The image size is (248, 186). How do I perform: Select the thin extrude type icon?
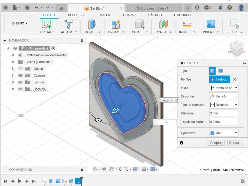click(x=221, y=71)
